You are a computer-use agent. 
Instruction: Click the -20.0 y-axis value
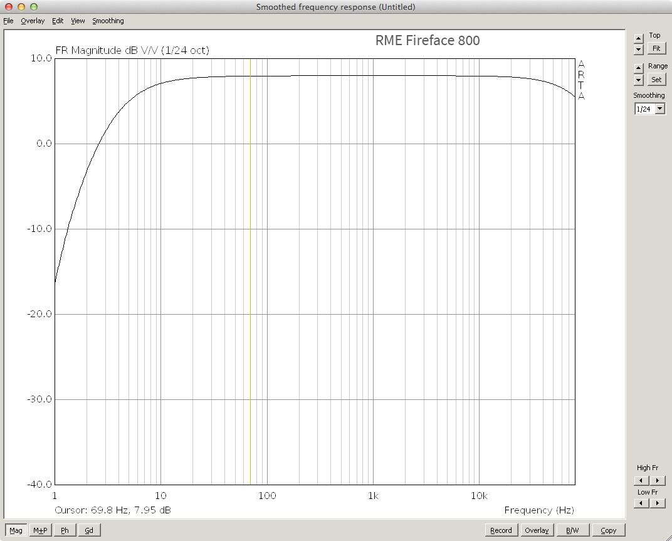[39, 314]
